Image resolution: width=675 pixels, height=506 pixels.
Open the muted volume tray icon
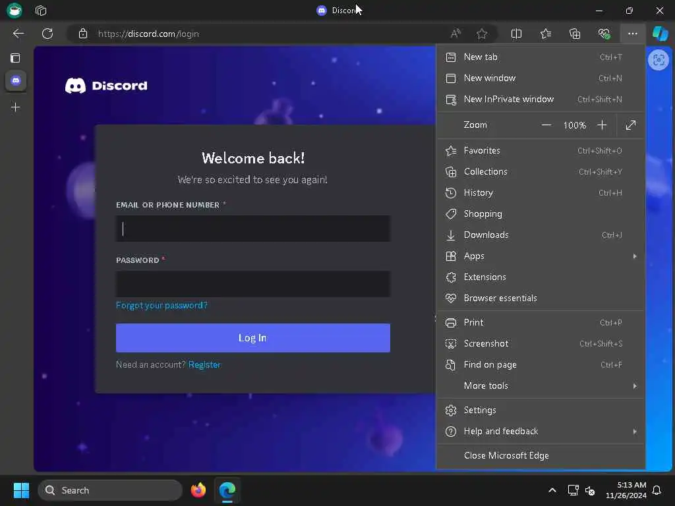coord(590,490)
